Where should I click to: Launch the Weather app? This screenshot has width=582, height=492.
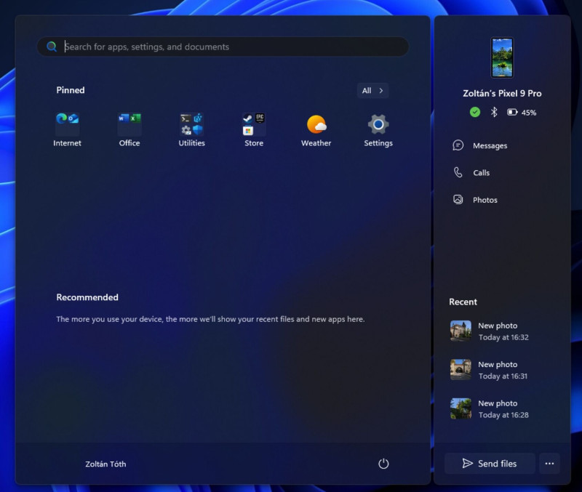(316, 130)
